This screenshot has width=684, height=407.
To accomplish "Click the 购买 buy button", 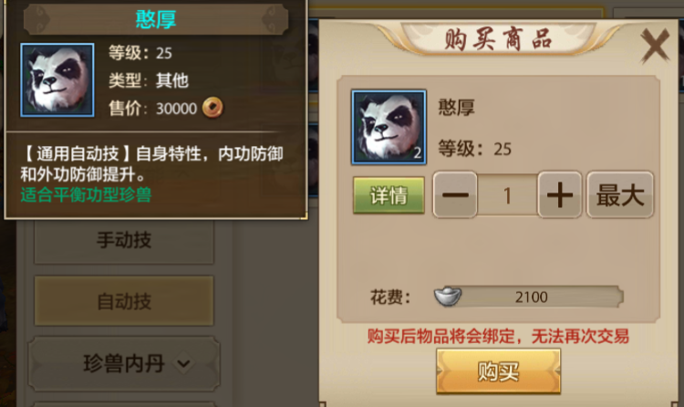I will tap(498, 371).
